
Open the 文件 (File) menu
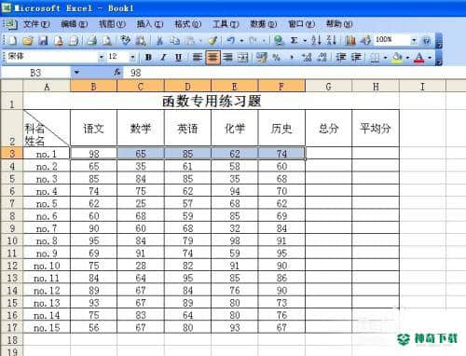pyautogui.click(x=36, y=24)
